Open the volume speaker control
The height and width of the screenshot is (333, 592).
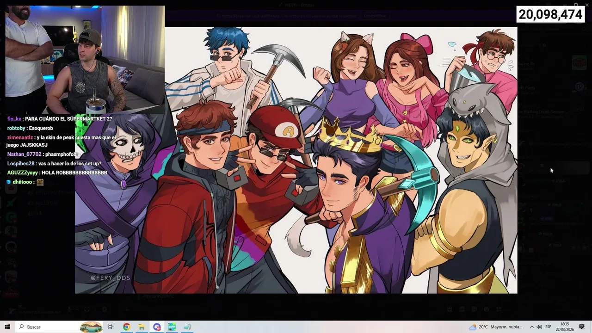click(x=539, y=327)
